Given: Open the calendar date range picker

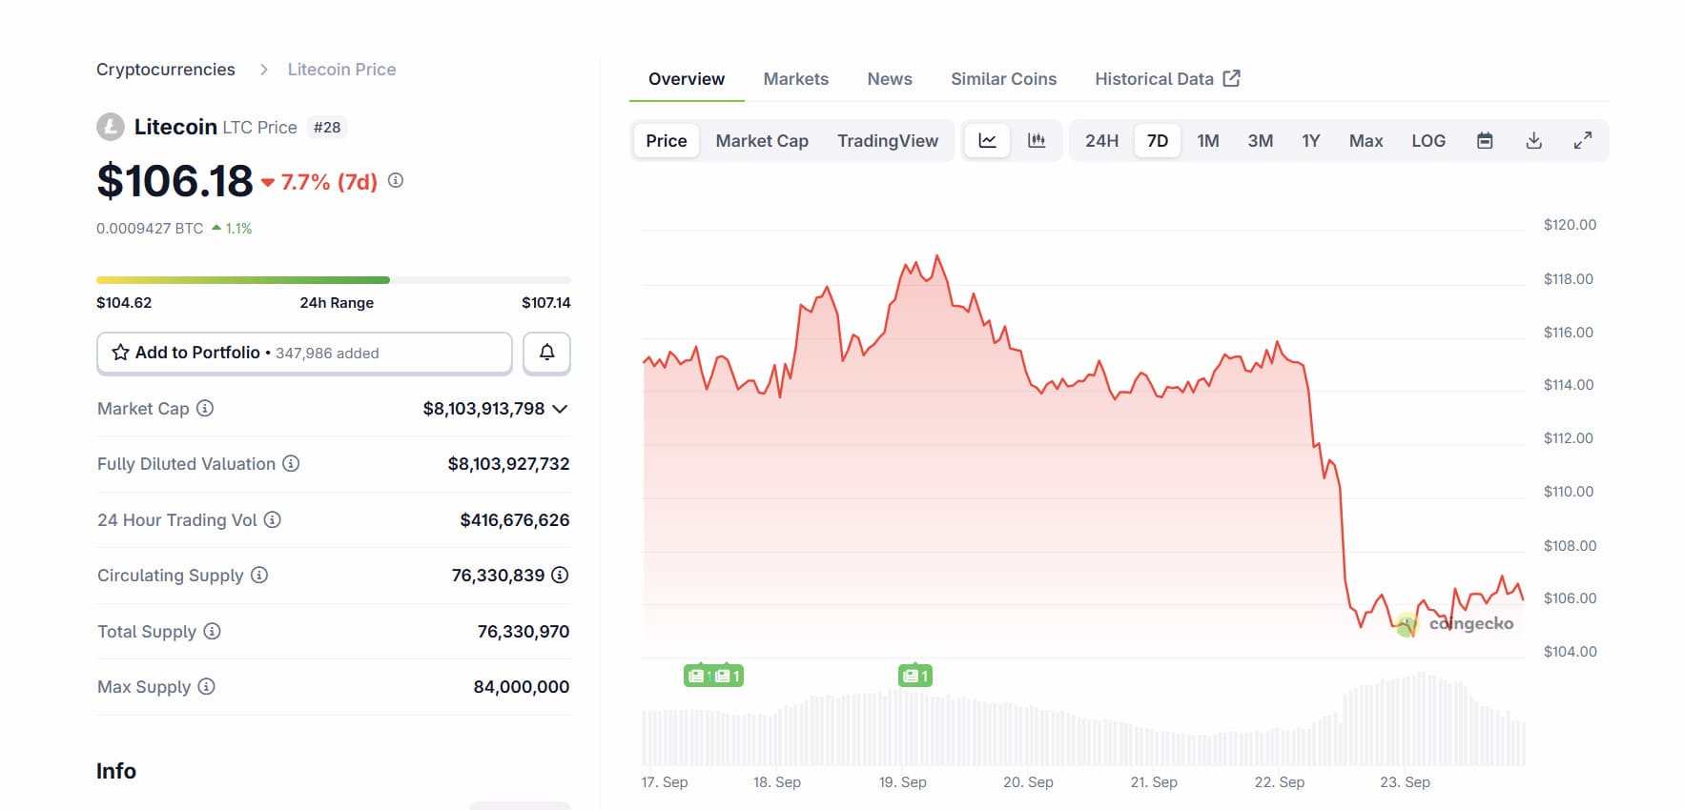Looking at the screenshot, I should point(1485,141).
